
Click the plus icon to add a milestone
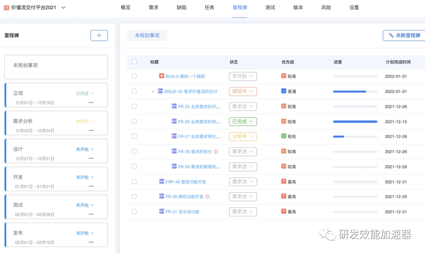(99, 35)
